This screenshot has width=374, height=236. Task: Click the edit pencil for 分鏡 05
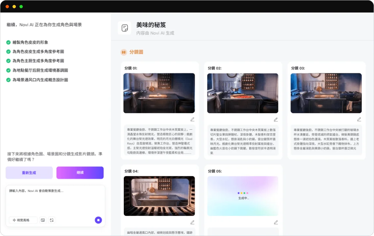click(x=276, y=222)
